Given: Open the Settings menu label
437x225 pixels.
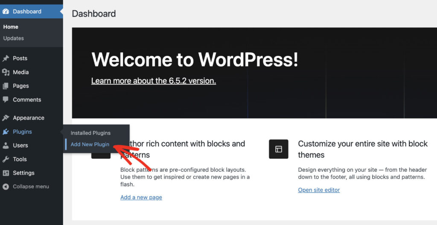Looking at the screenshot, I should tap(23, 173).
